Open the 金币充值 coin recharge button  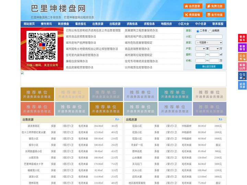215,15
